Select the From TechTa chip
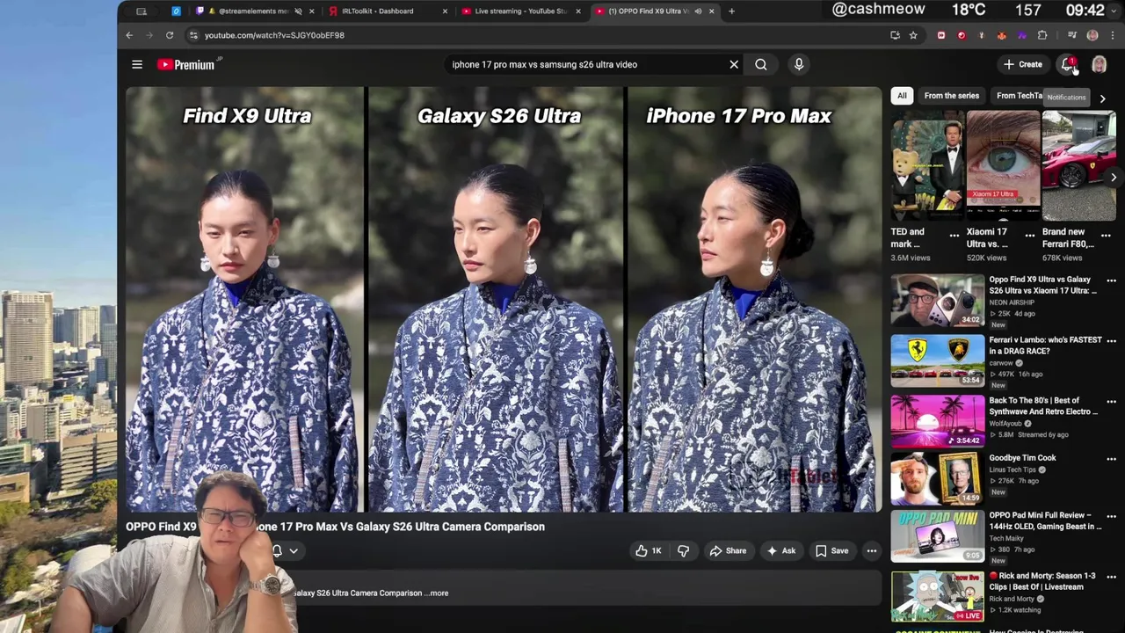Image resolution: width=1125 pixels, height=633 pixels. [x=1020, y=96]
